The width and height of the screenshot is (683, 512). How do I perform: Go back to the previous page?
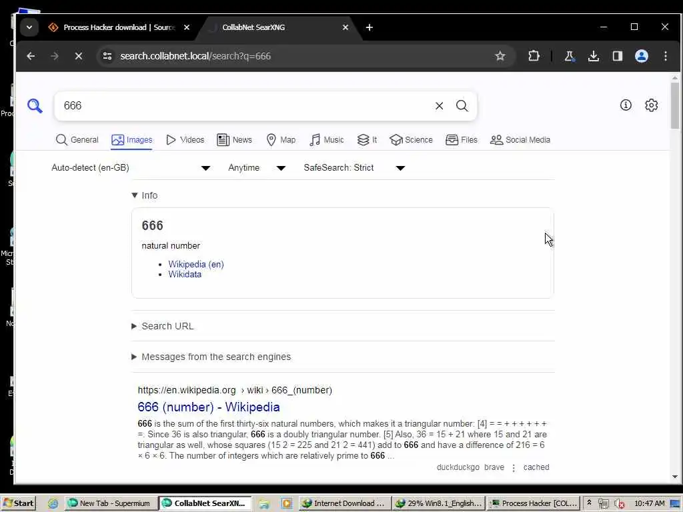(x=31, y=56)
